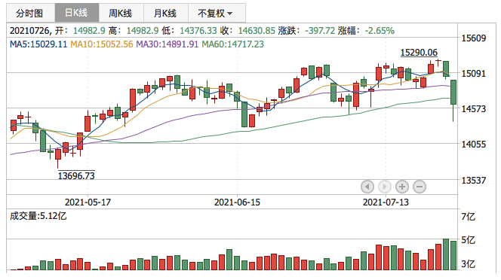Click the MA60:14717.23 indicator label
The height and width of the screenshot is (280, 501).
(233, 44)
